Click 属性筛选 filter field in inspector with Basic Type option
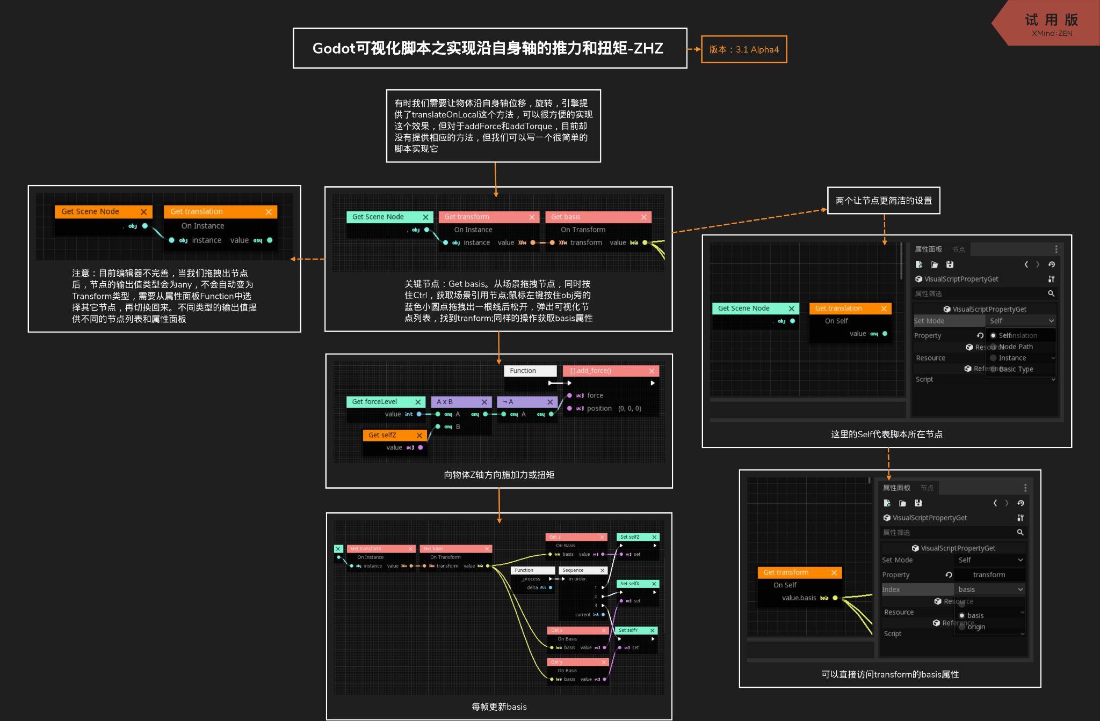The image size is (1100, 721). (x=985, y=293)
